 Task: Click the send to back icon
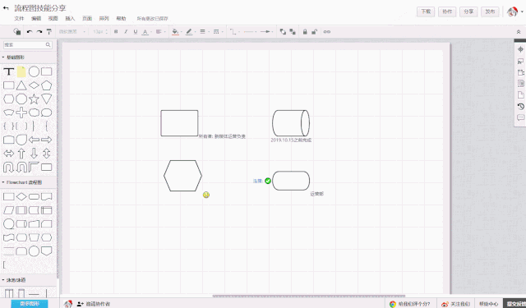293,31
